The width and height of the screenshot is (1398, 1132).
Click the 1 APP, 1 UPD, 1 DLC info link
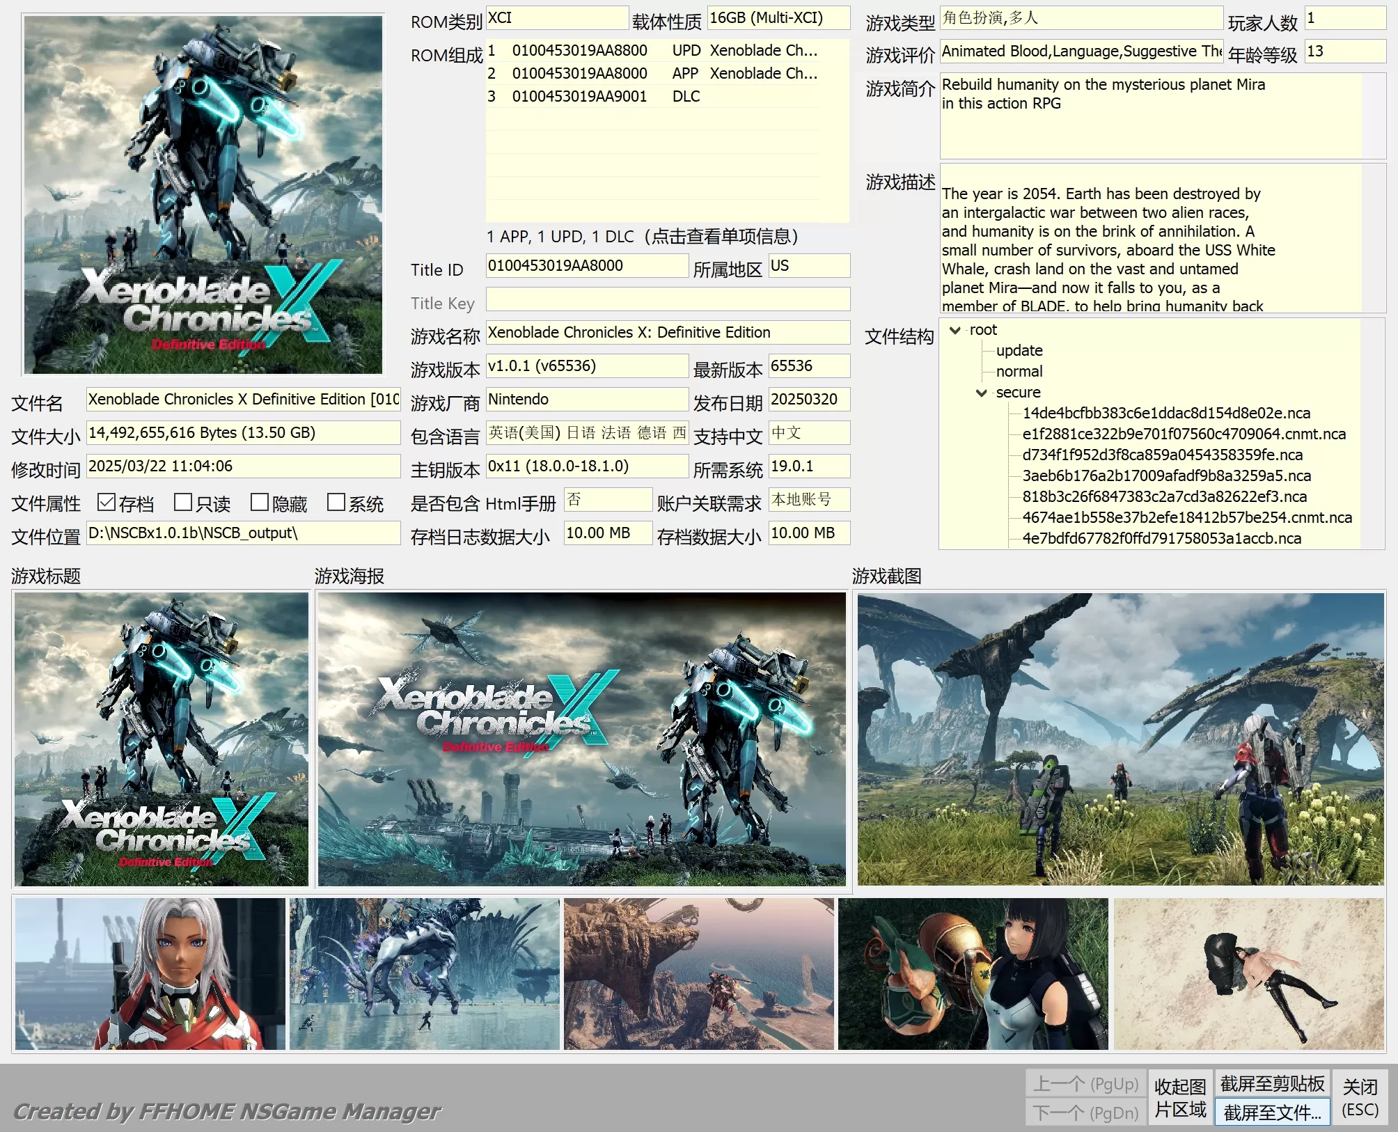642,237
